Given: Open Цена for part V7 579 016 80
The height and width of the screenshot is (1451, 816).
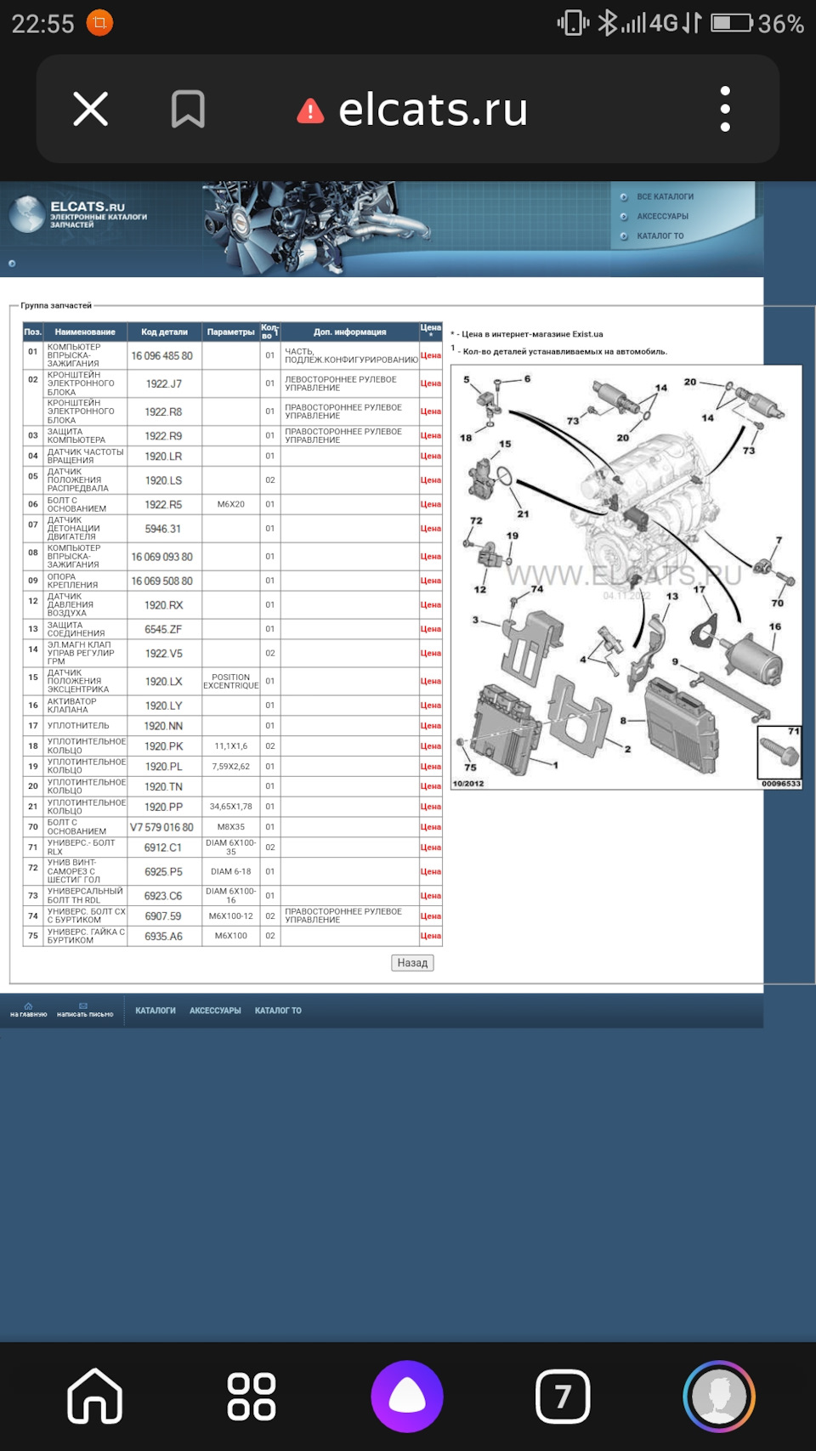Looking at the screenshot, I should click(431, 827).
